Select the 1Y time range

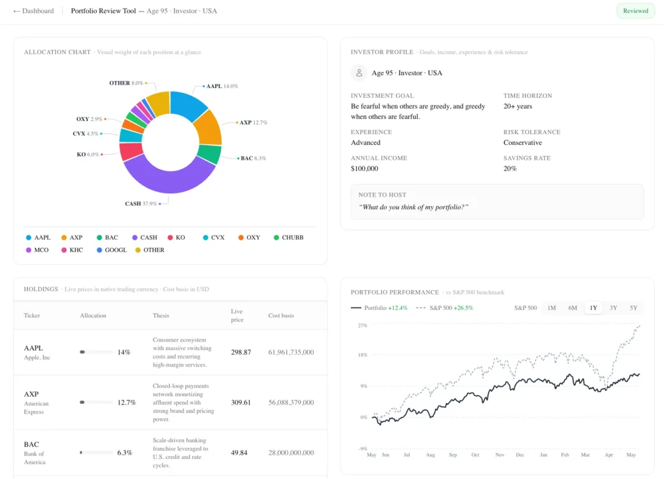pos(593,307)
